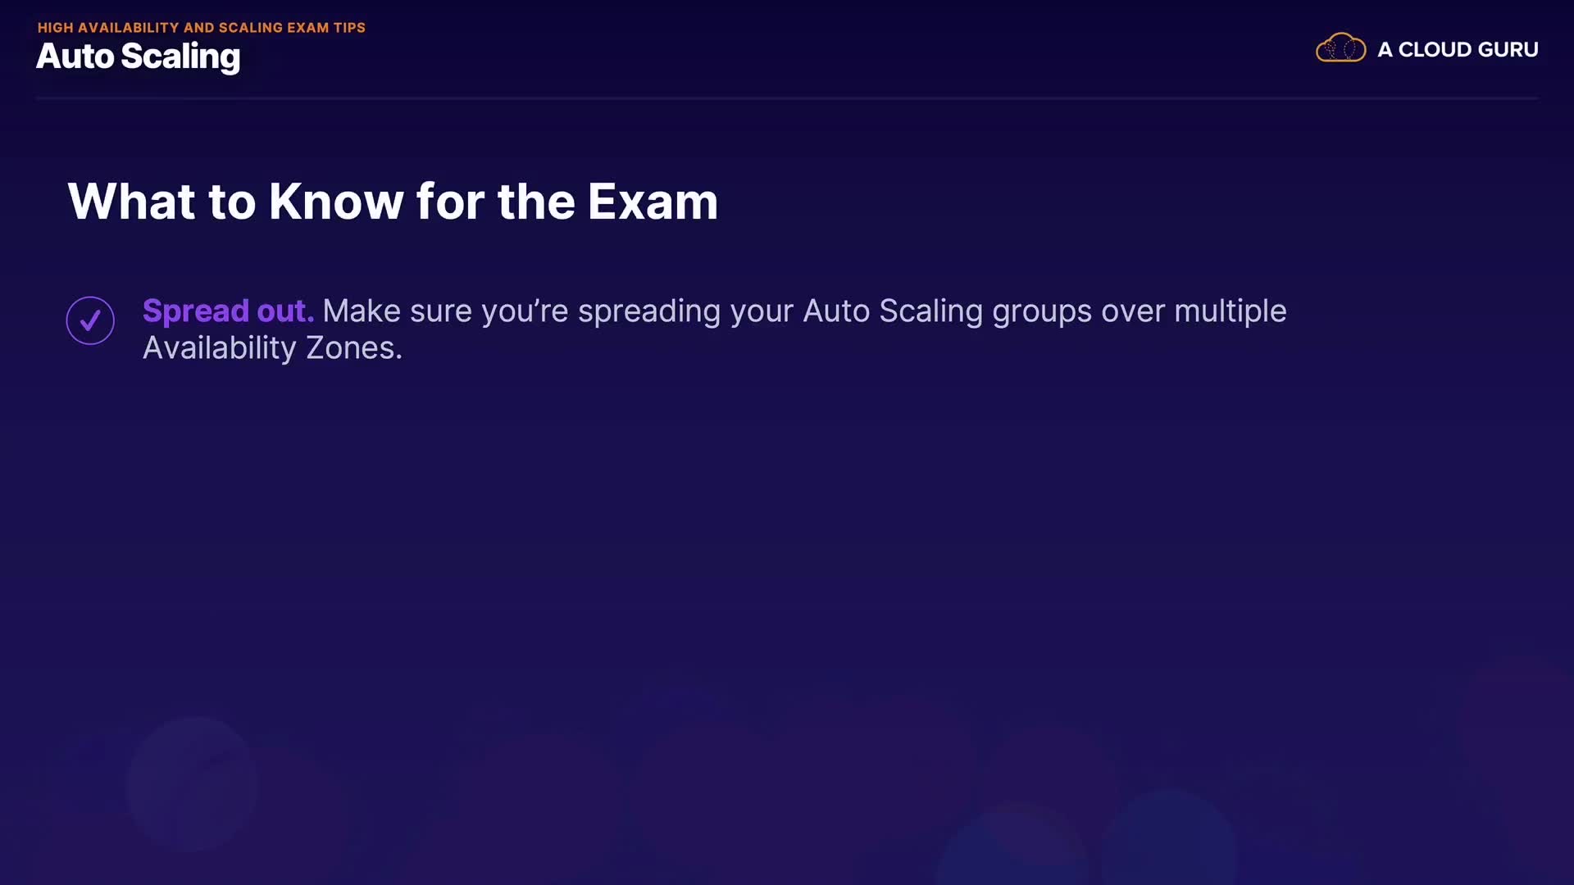Screen dimensions: 1574x885
Task: Click the orange High Availability exam tips label
Action: coord(201,27)
